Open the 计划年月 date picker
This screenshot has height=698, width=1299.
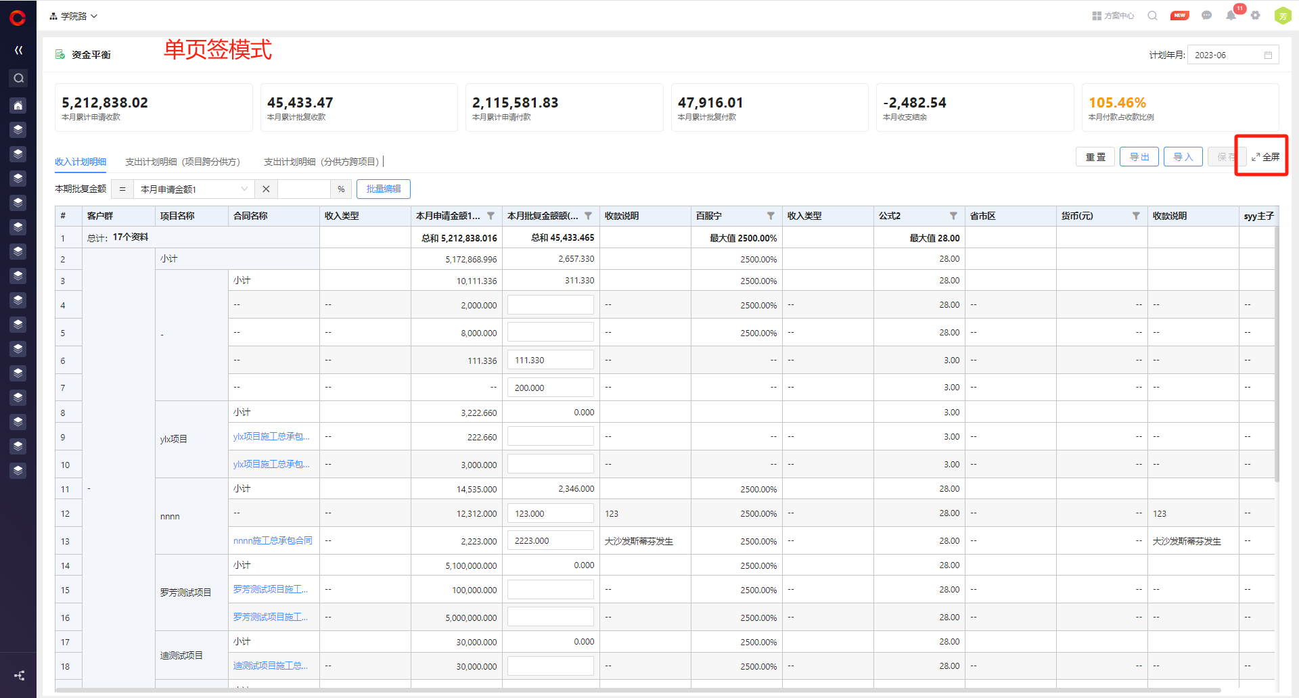pyautogui.click(x=1232, y=55)
